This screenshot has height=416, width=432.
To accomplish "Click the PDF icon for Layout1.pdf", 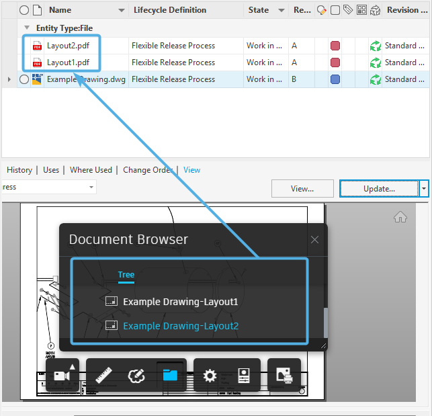I will click(x=37, y=63).
